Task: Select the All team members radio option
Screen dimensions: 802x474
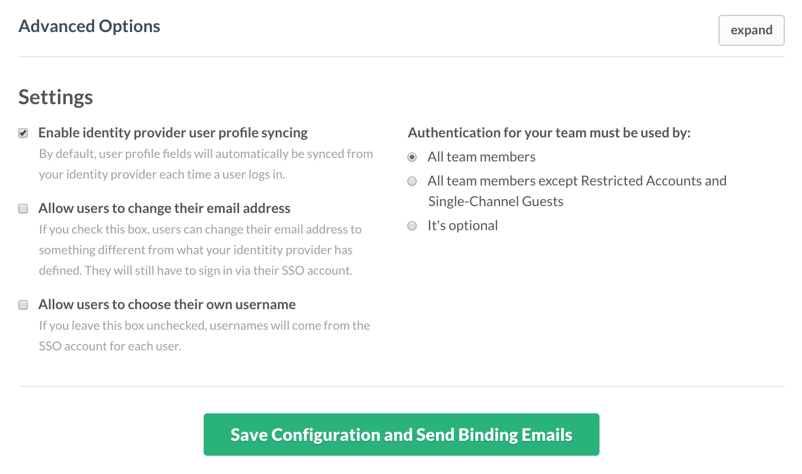Action: pyautogui.click(x=412, y=157)
